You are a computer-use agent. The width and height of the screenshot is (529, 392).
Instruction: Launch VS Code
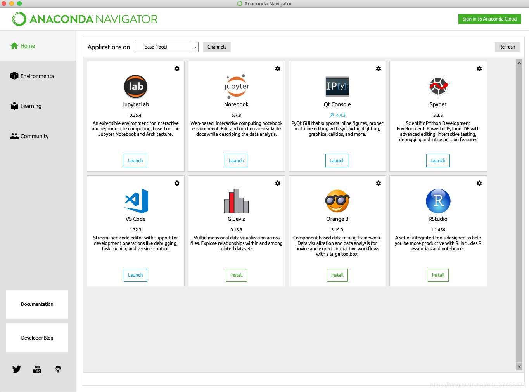(135, 275)
